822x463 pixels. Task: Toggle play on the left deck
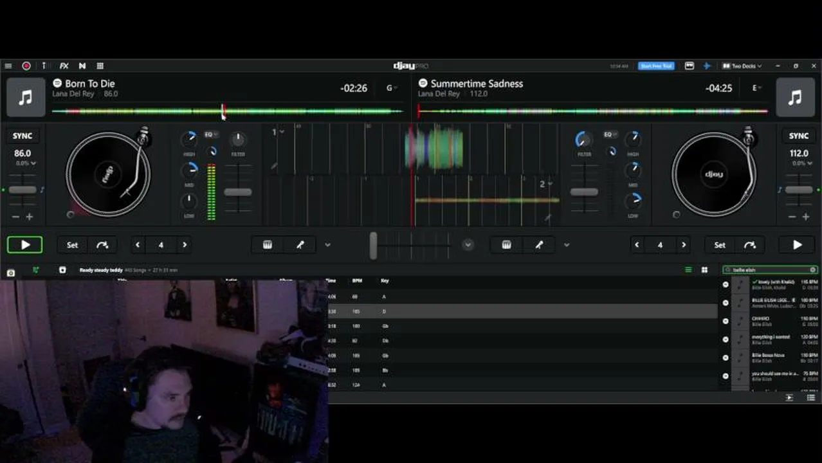click(25, 245)
